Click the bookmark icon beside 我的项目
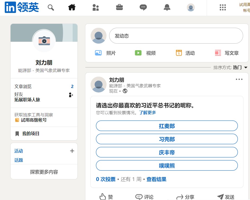Screen dimensions: 250x200 [x=17, y=134]
